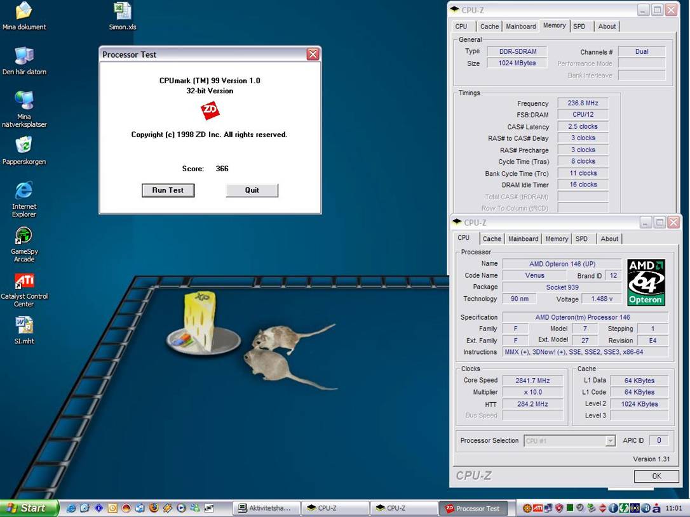This screenshot has height=517, width=690.
Task: Open the Simon.xls spreadsheet icon
Action: pos(123,16)
